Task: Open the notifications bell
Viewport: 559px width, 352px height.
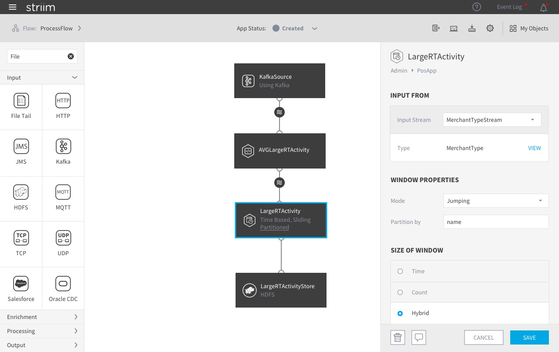Action: (544, 7)
